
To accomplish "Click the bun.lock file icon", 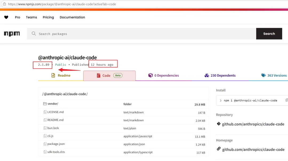I will tap(45, 128).
